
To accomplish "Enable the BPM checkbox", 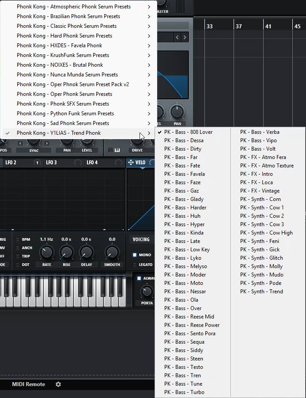I will pos(18,239).
